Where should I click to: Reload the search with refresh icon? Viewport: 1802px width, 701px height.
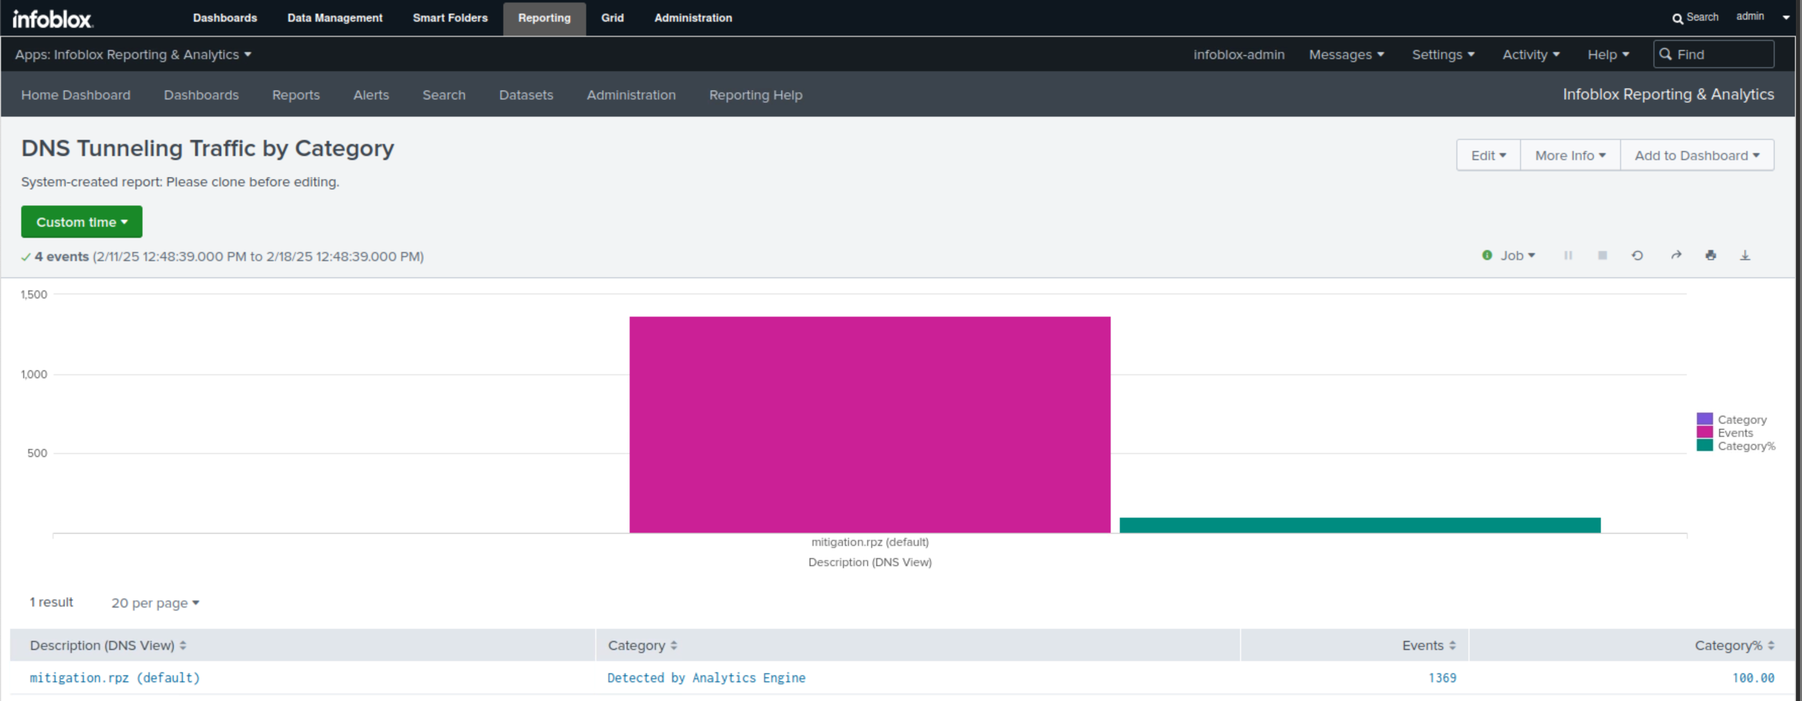(x=1637, y=255)
